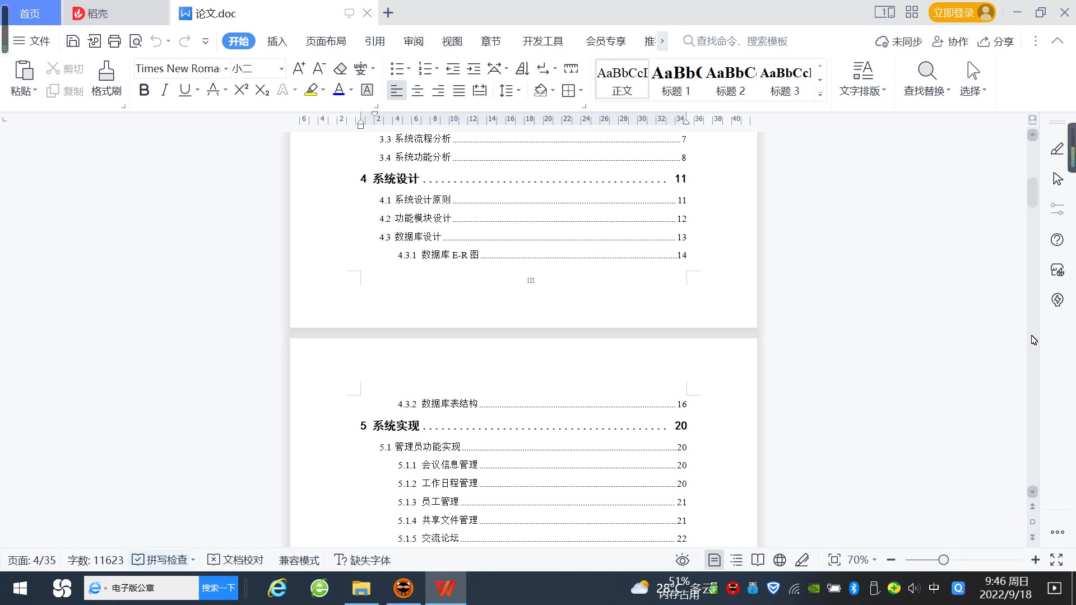Expand the zoom 70% dropdown arrow
This screenshot has height=605, width=1076.
(x=874, y=560)
